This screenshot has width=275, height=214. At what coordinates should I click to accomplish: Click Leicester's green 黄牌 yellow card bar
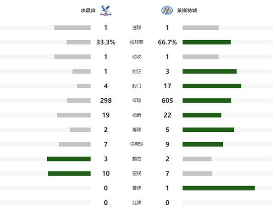[218, 188]
